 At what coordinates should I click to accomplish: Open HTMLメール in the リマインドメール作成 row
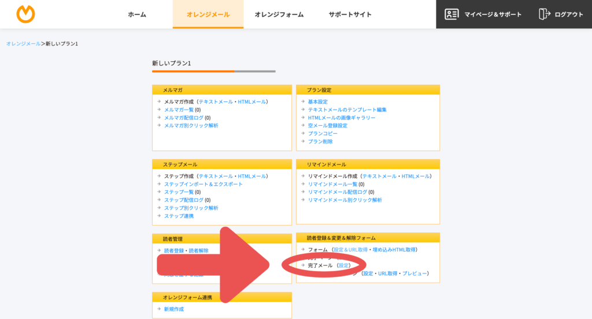[x=415, y=177]
